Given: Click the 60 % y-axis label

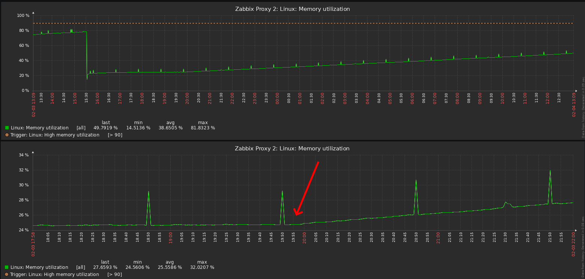Looking at the screenshot, I should click(24, 45).
